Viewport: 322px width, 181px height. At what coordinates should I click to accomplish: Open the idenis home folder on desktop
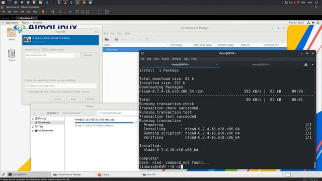[12, 34]
